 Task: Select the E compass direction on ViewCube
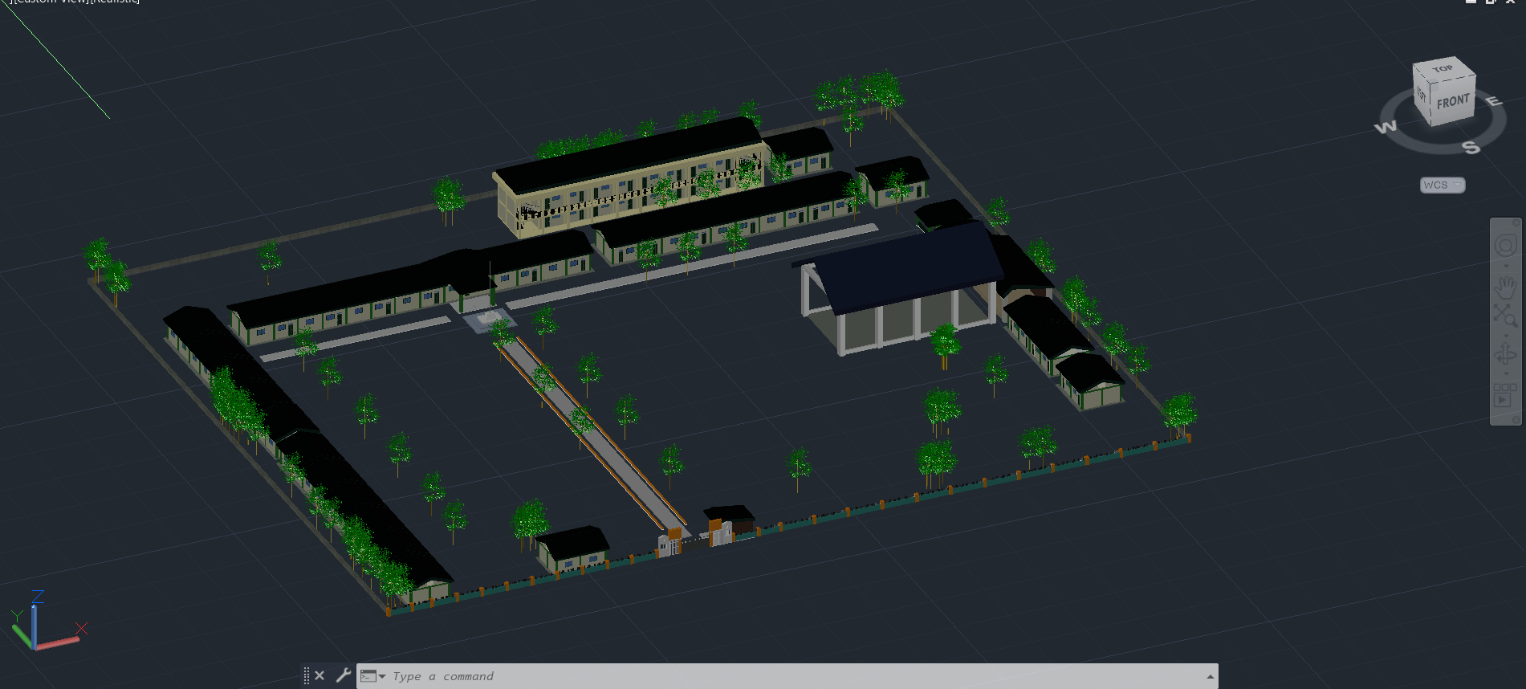tap(1493, 101)
